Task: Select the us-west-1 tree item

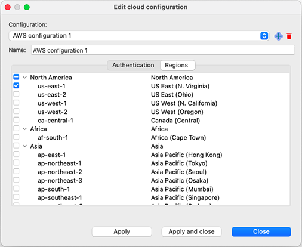Action: (52, 103)
